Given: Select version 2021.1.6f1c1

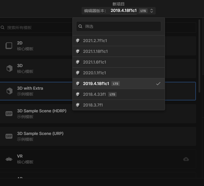Looking at the screenshot, I should click(119, 62).
